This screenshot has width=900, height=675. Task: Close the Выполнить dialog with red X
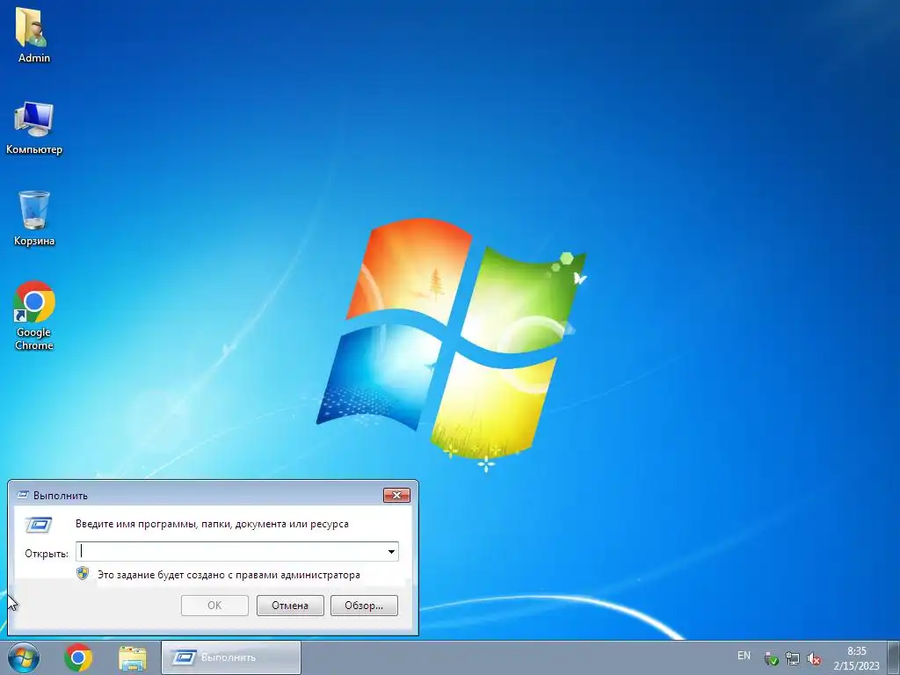tap(396, 495)
